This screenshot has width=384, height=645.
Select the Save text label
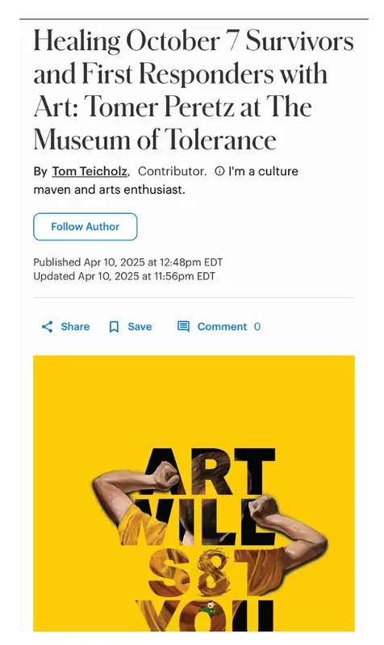pos(140,327)
